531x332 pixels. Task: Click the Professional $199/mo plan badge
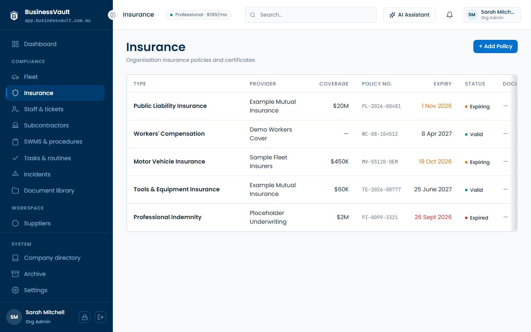[x=199, y=15]
